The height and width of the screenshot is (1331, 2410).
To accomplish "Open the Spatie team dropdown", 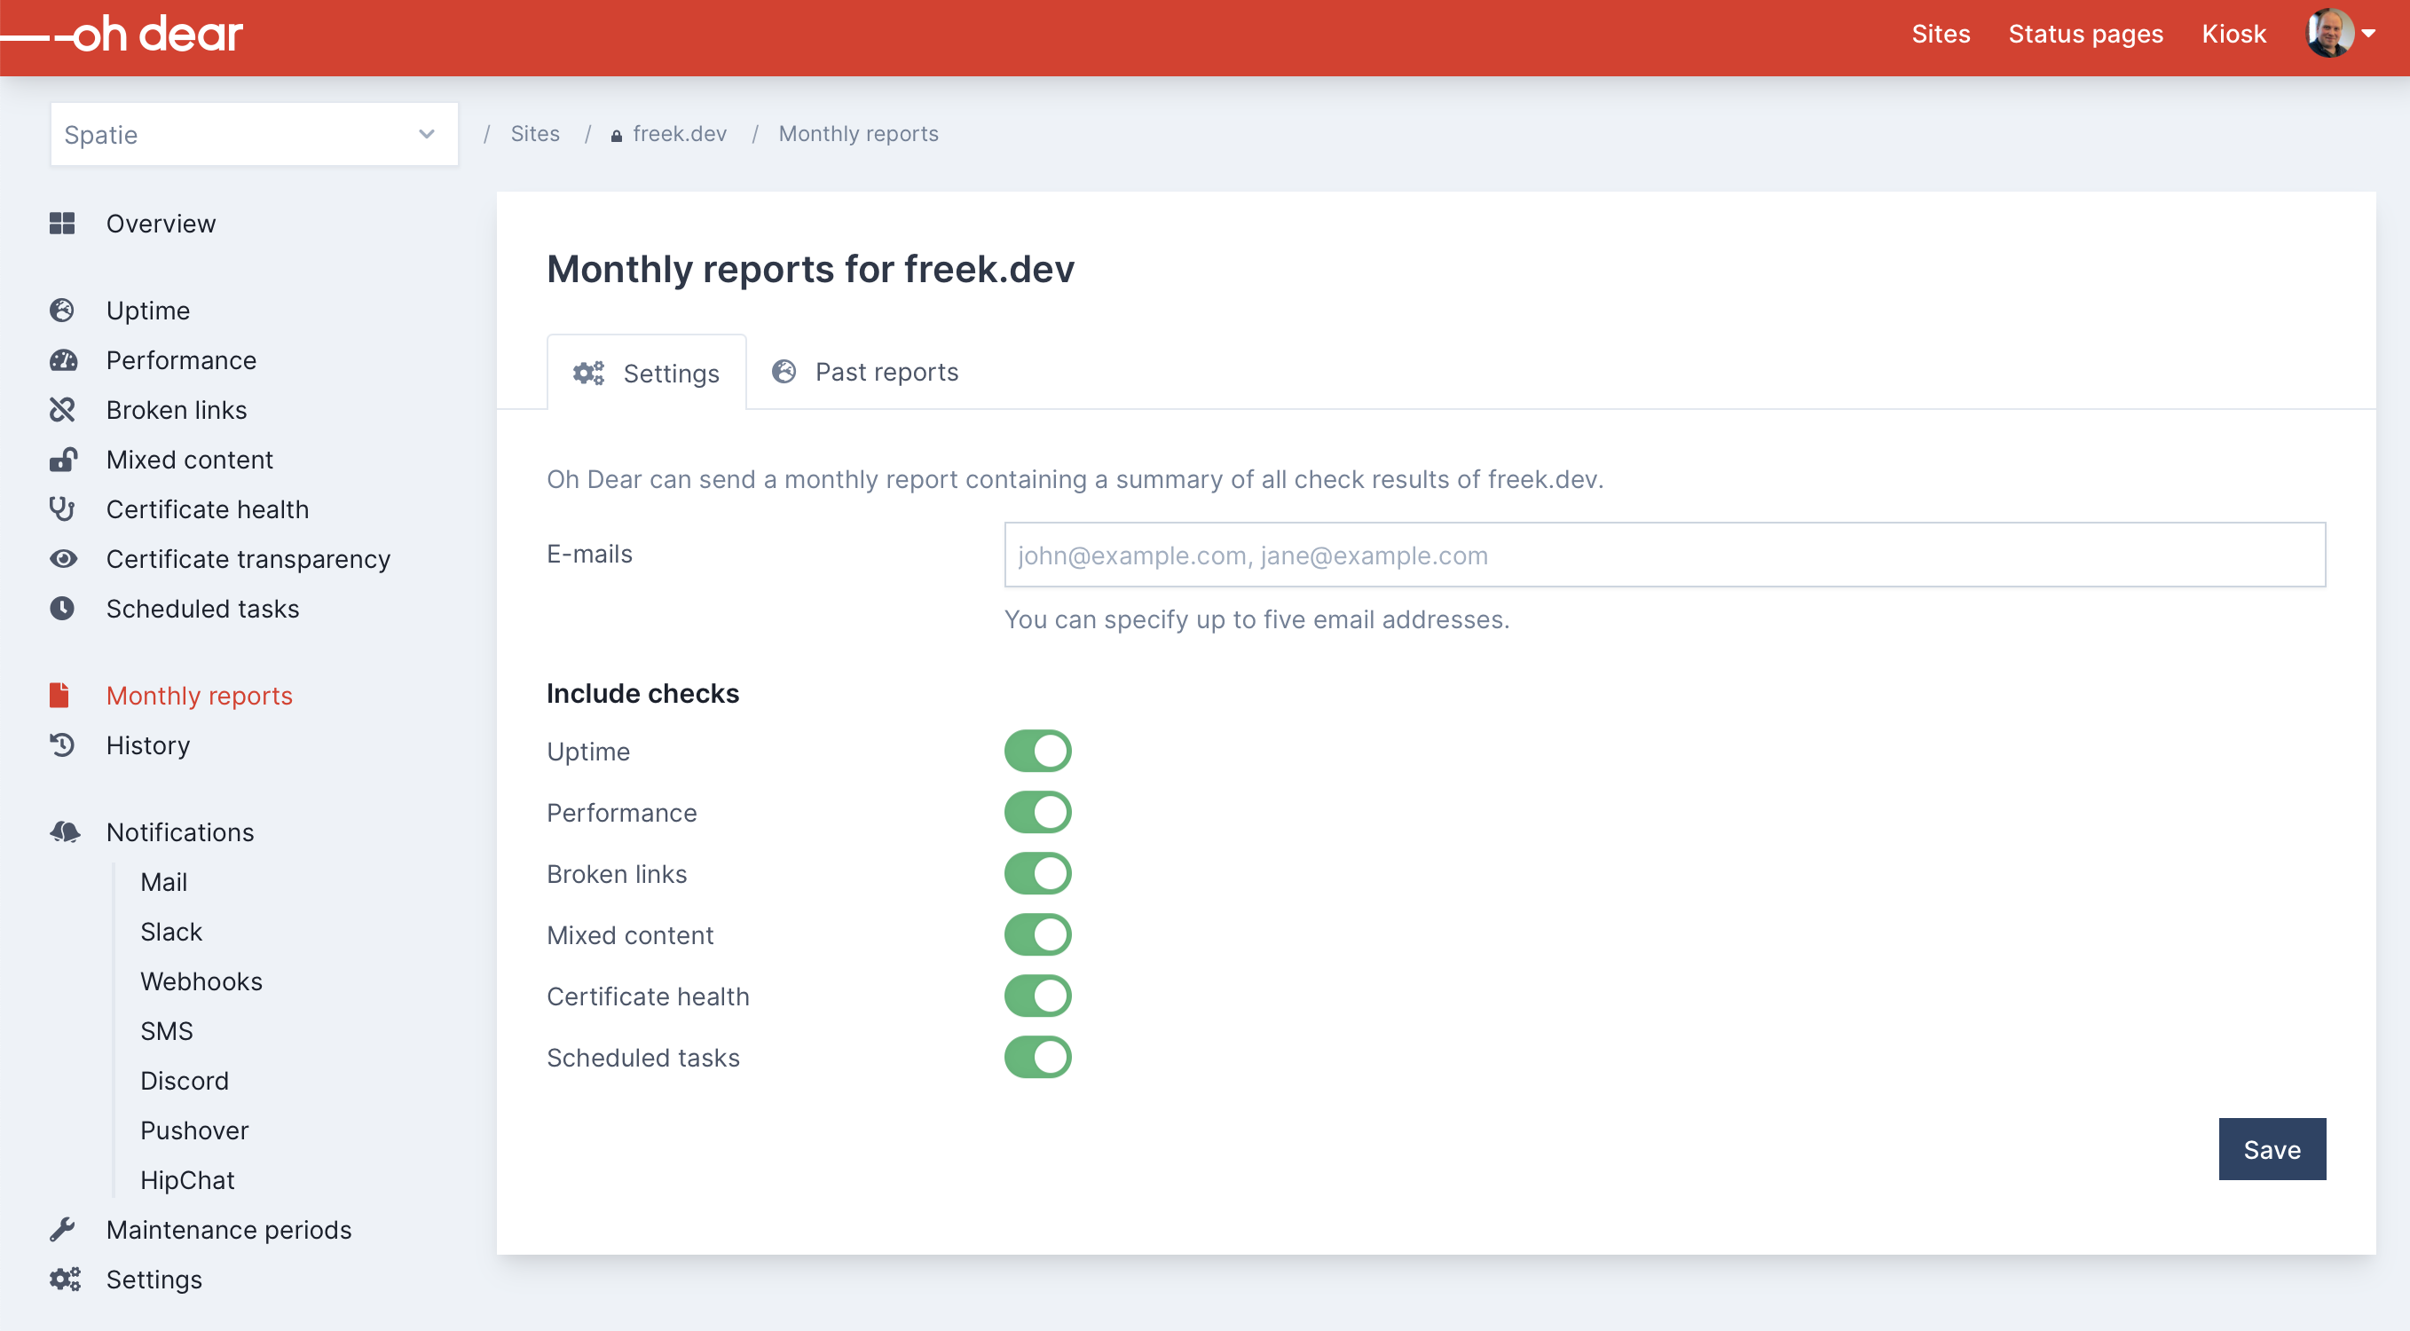I will [254, 135].
